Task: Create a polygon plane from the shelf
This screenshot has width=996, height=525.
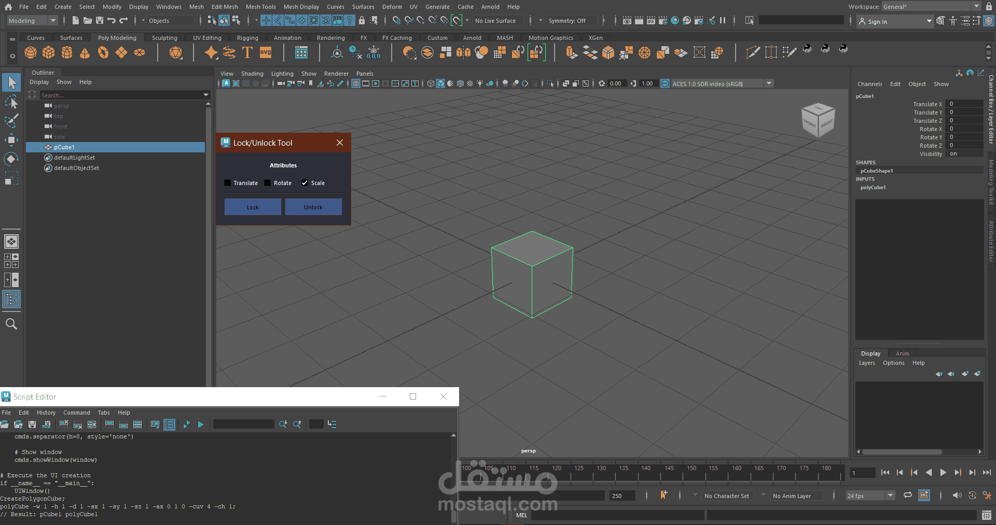Action: pos(121,53)
